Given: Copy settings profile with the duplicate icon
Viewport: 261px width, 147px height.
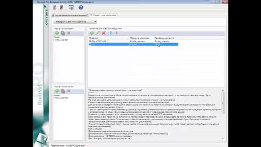Looking at the screenshot, I should point(63,33).
